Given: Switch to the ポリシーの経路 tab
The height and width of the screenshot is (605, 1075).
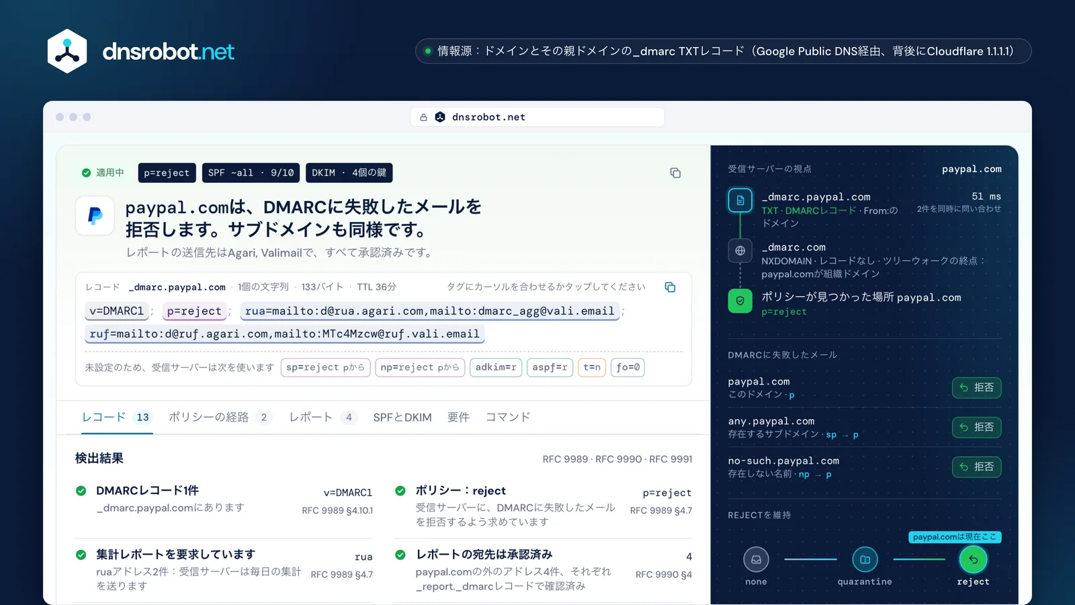Looking at the screenshot, I should pos(220,417).
